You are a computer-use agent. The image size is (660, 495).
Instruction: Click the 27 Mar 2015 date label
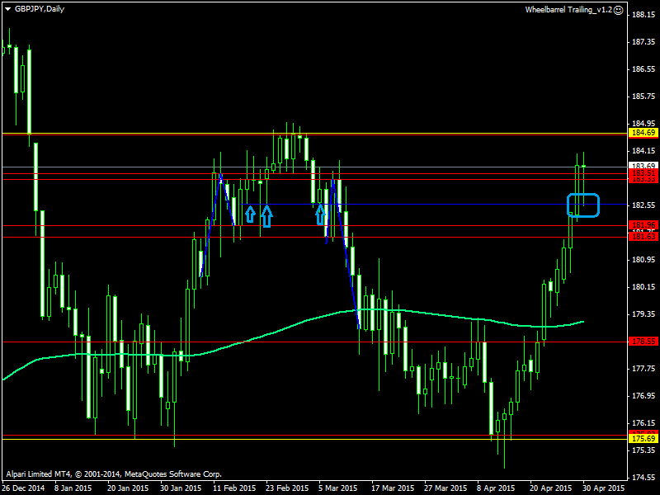(445, 488)
